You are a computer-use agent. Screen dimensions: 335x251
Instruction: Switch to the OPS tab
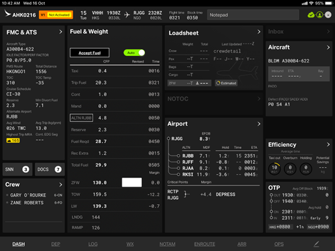point(279,244)
